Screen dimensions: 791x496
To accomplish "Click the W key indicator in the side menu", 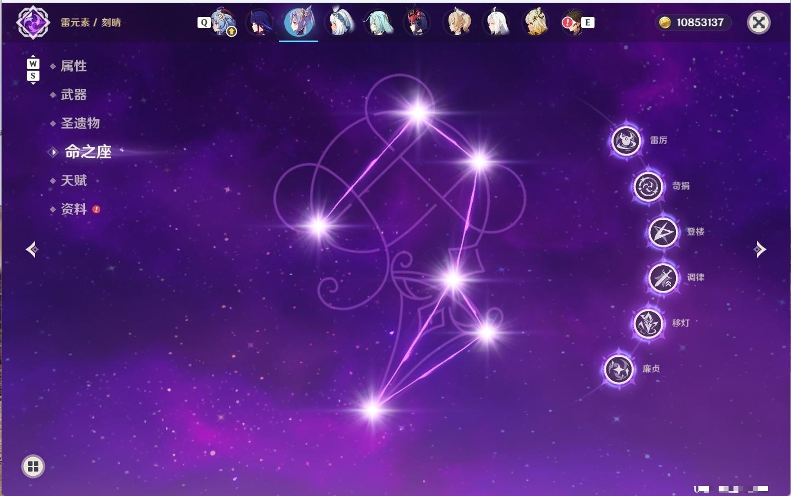I will [33, 64].
